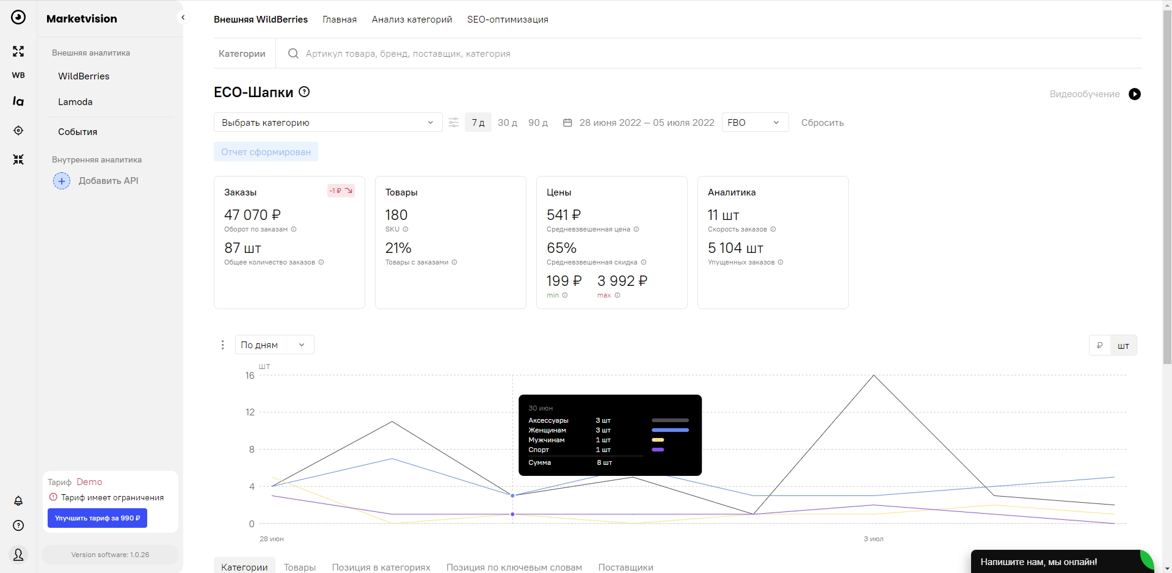Switch chart units to шт
1172x573 pixels.
pyautogui.click(x=1124, y=346)
